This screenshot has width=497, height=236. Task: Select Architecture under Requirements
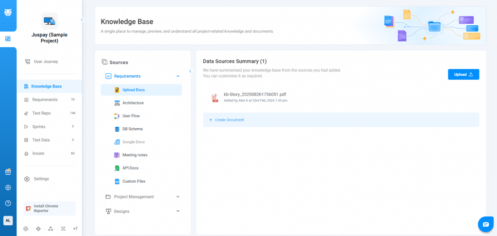point(133,103)
